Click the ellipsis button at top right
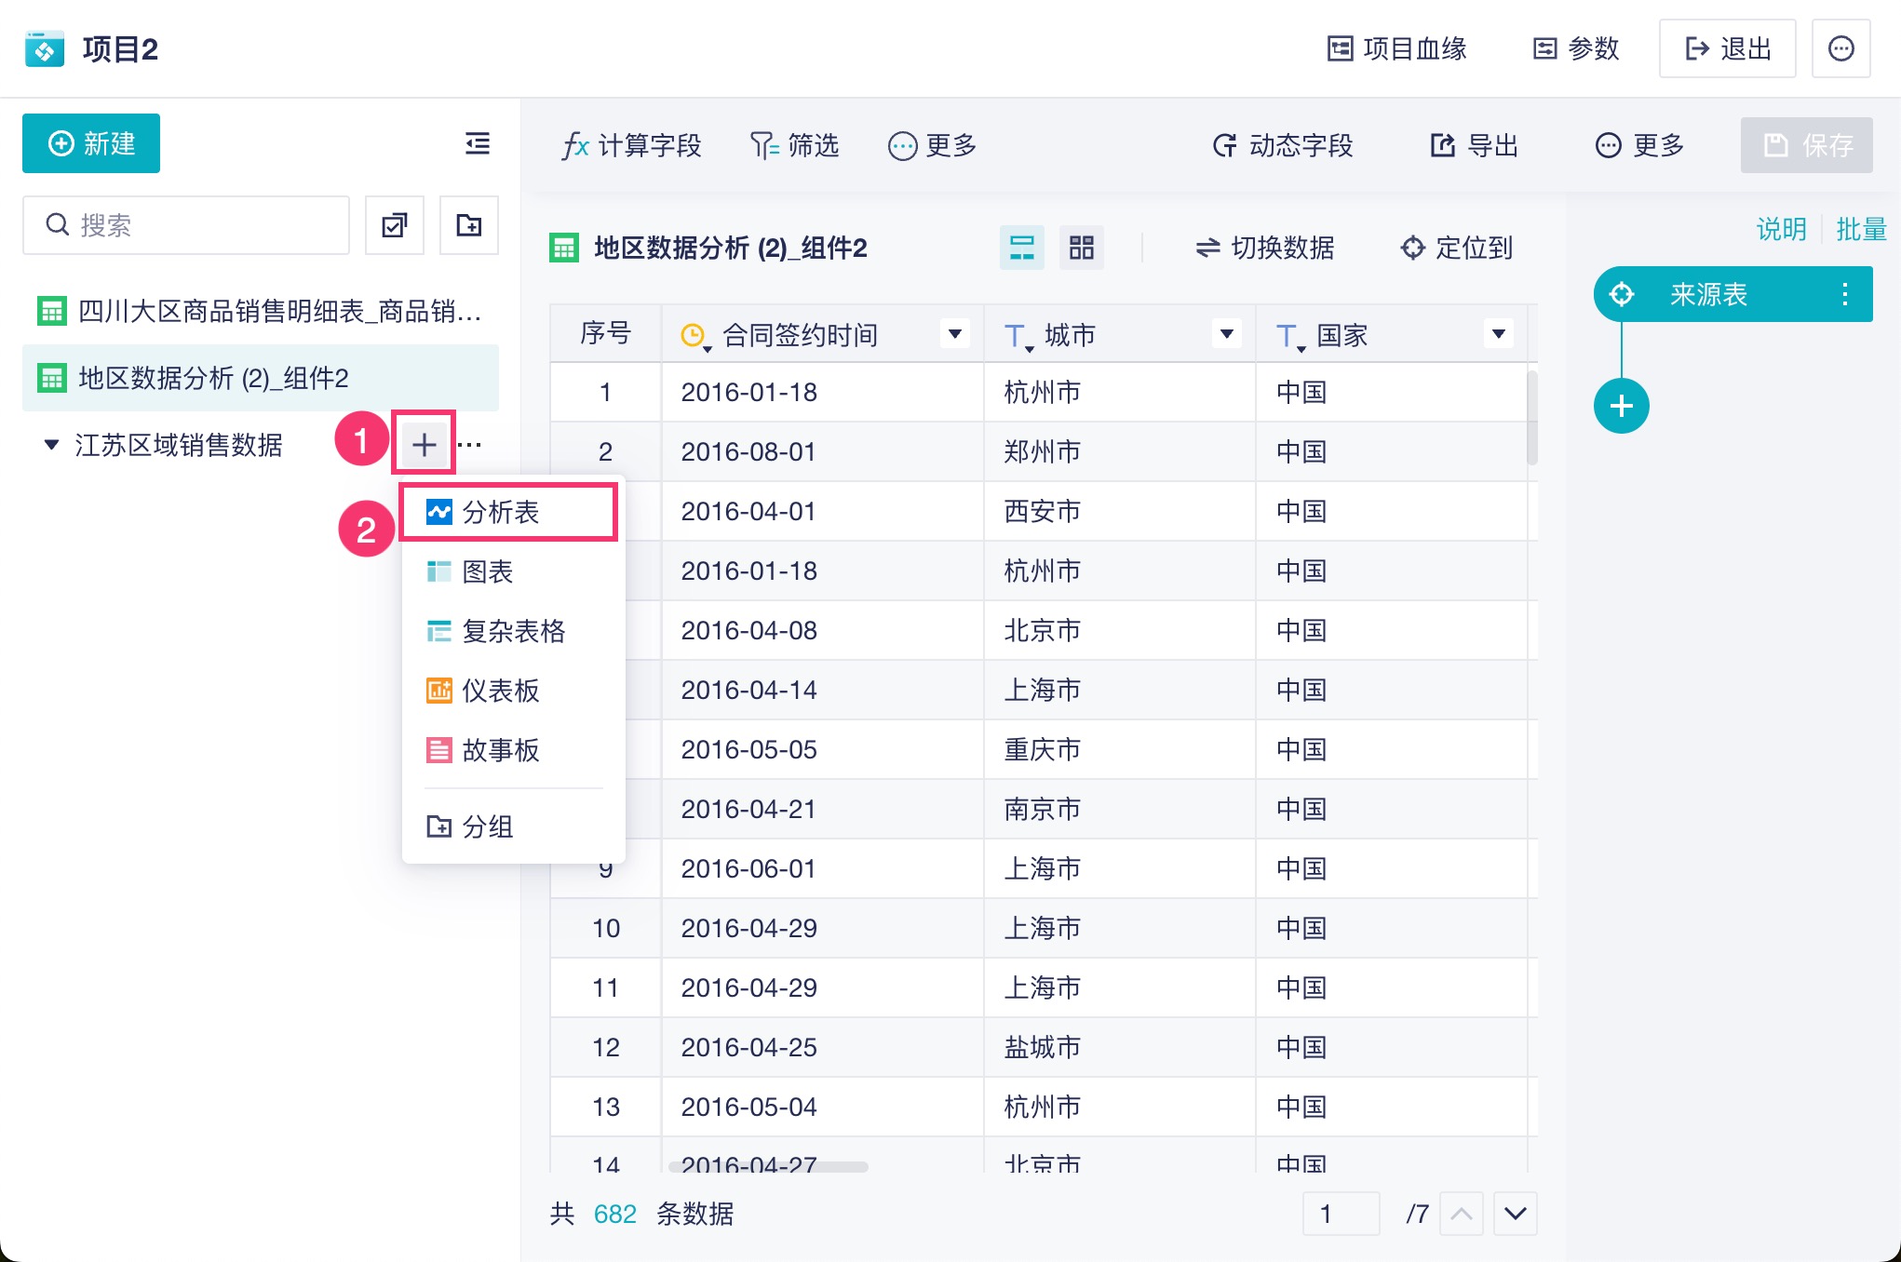This screenshot has width=1901, height=1262. [1840, 48]
